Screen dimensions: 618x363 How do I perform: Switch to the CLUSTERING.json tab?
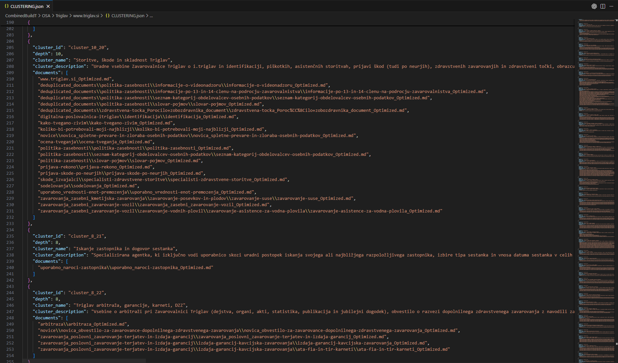tap(26, 6)
